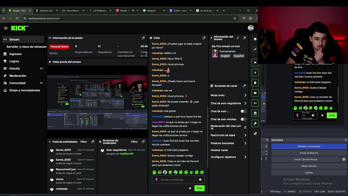Screen dimensions: 348x196
Task: Open Servidor y clave de retransmisión
Action: pos(26,47)
